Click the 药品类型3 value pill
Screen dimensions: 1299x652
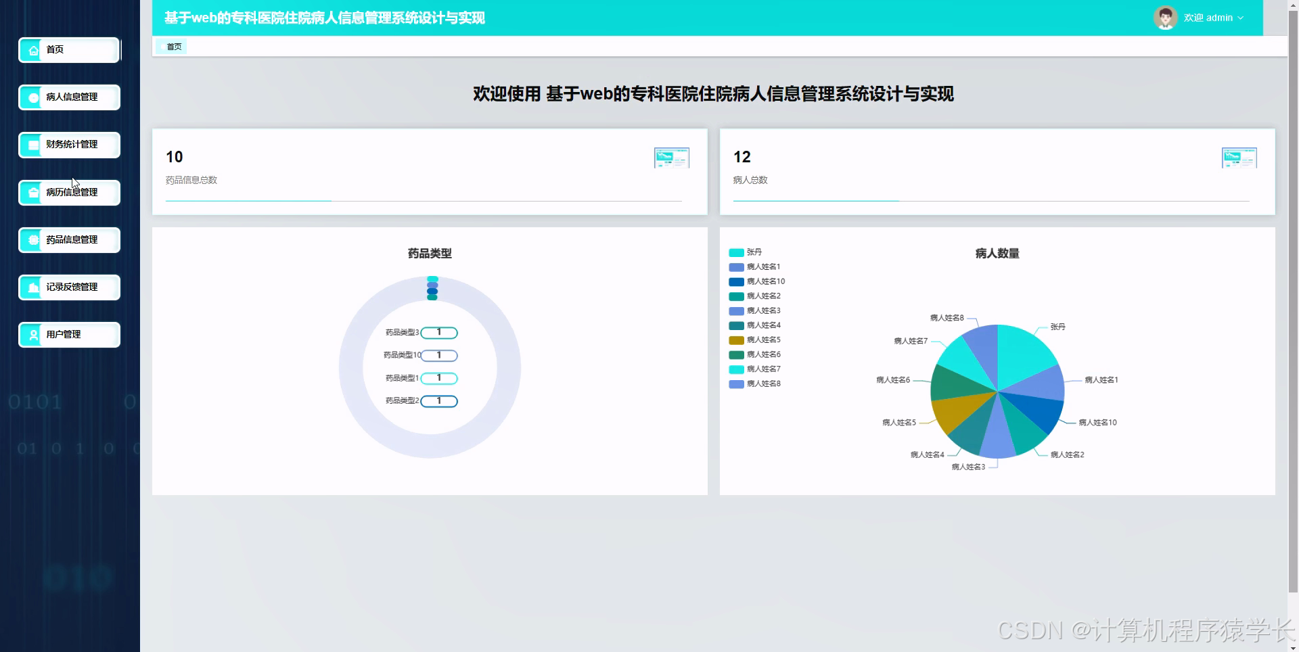pos(439,333)
